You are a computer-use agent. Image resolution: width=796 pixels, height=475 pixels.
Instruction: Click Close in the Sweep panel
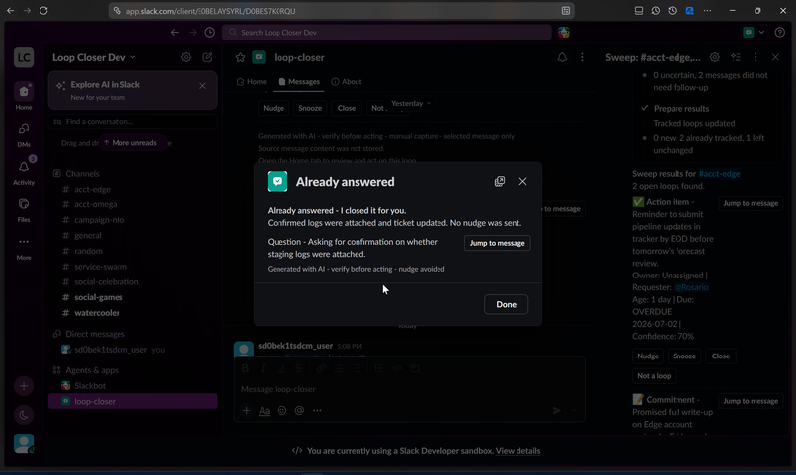[x=720, y=356]
